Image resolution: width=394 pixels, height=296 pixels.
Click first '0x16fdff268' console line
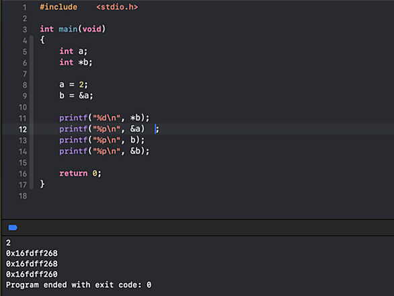click(32, 253)
